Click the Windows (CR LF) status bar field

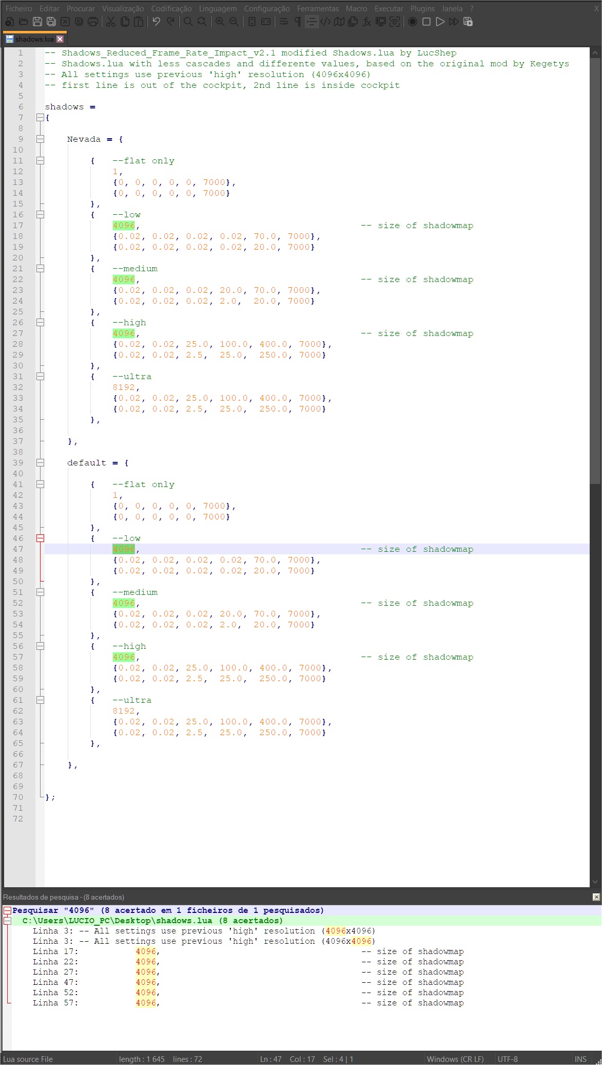pyautogui.click(x=455, y=1059)
